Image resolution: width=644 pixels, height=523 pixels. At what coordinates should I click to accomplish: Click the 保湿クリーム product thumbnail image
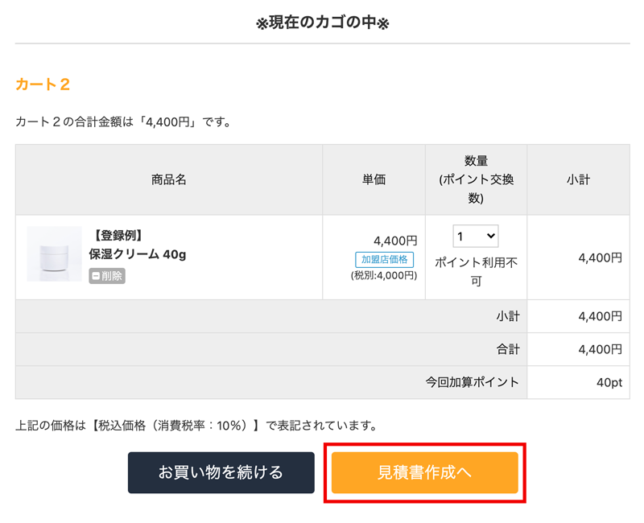[x=54, y=254]
